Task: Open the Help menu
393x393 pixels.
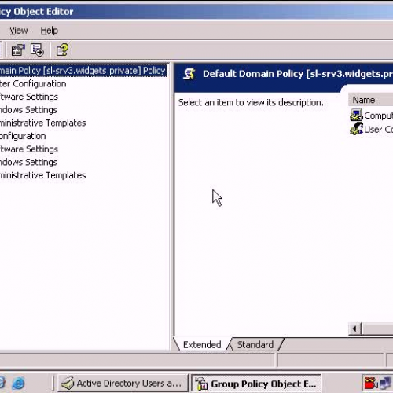Action: point(49,31)
